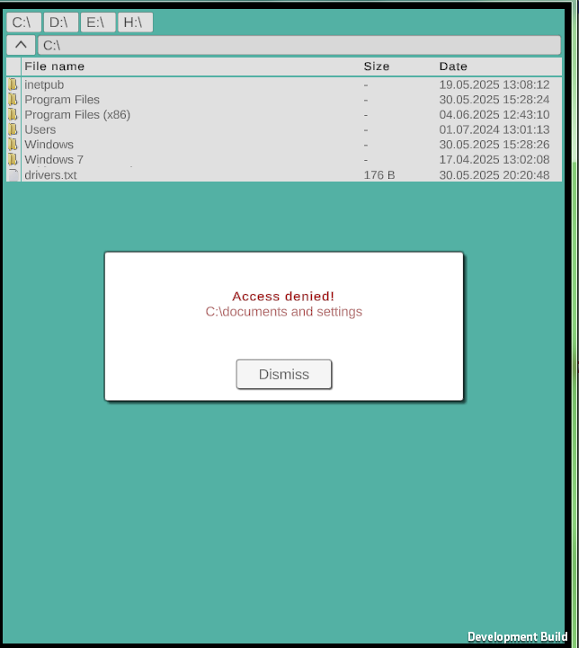Click the Users folder icon
Screen dimensions: 579x648
[13, 129]
